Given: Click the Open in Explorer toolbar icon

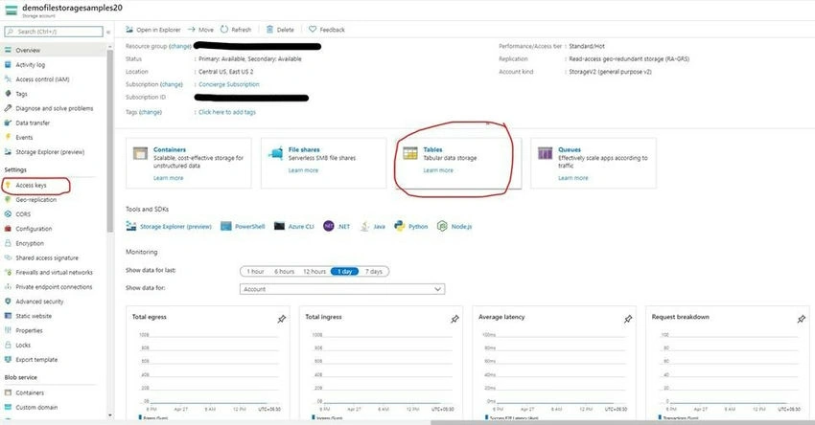Looking at the screenshot, I should [x=129, y=30].
